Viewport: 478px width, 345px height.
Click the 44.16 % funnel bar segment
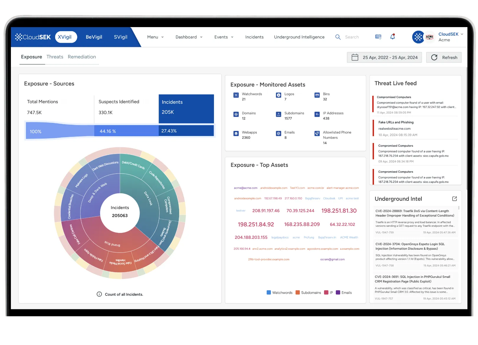(x=126, y=131)
